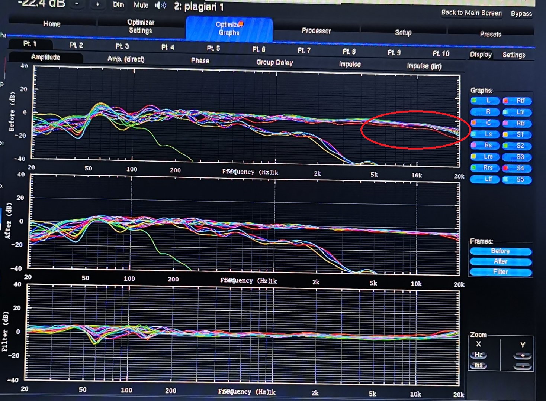Open the Home tab

coord(52,24)
